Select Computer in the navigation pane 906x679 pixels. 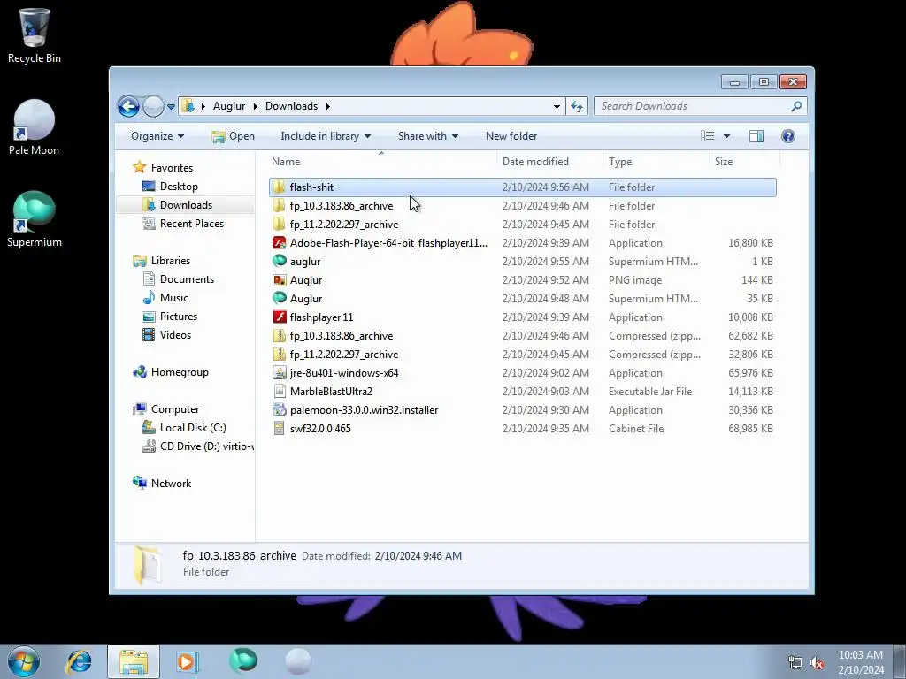[175, 409]
